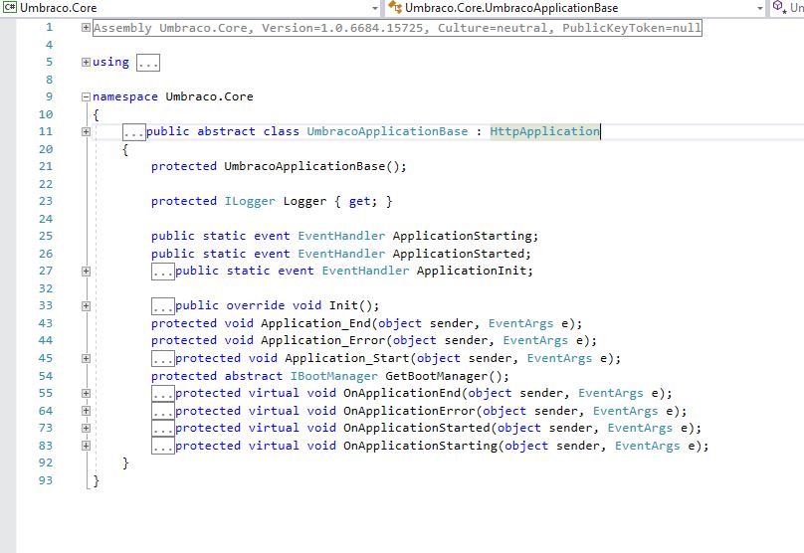
Task: Click the EventHandler type on line 25
Action: tap(341, 237)
